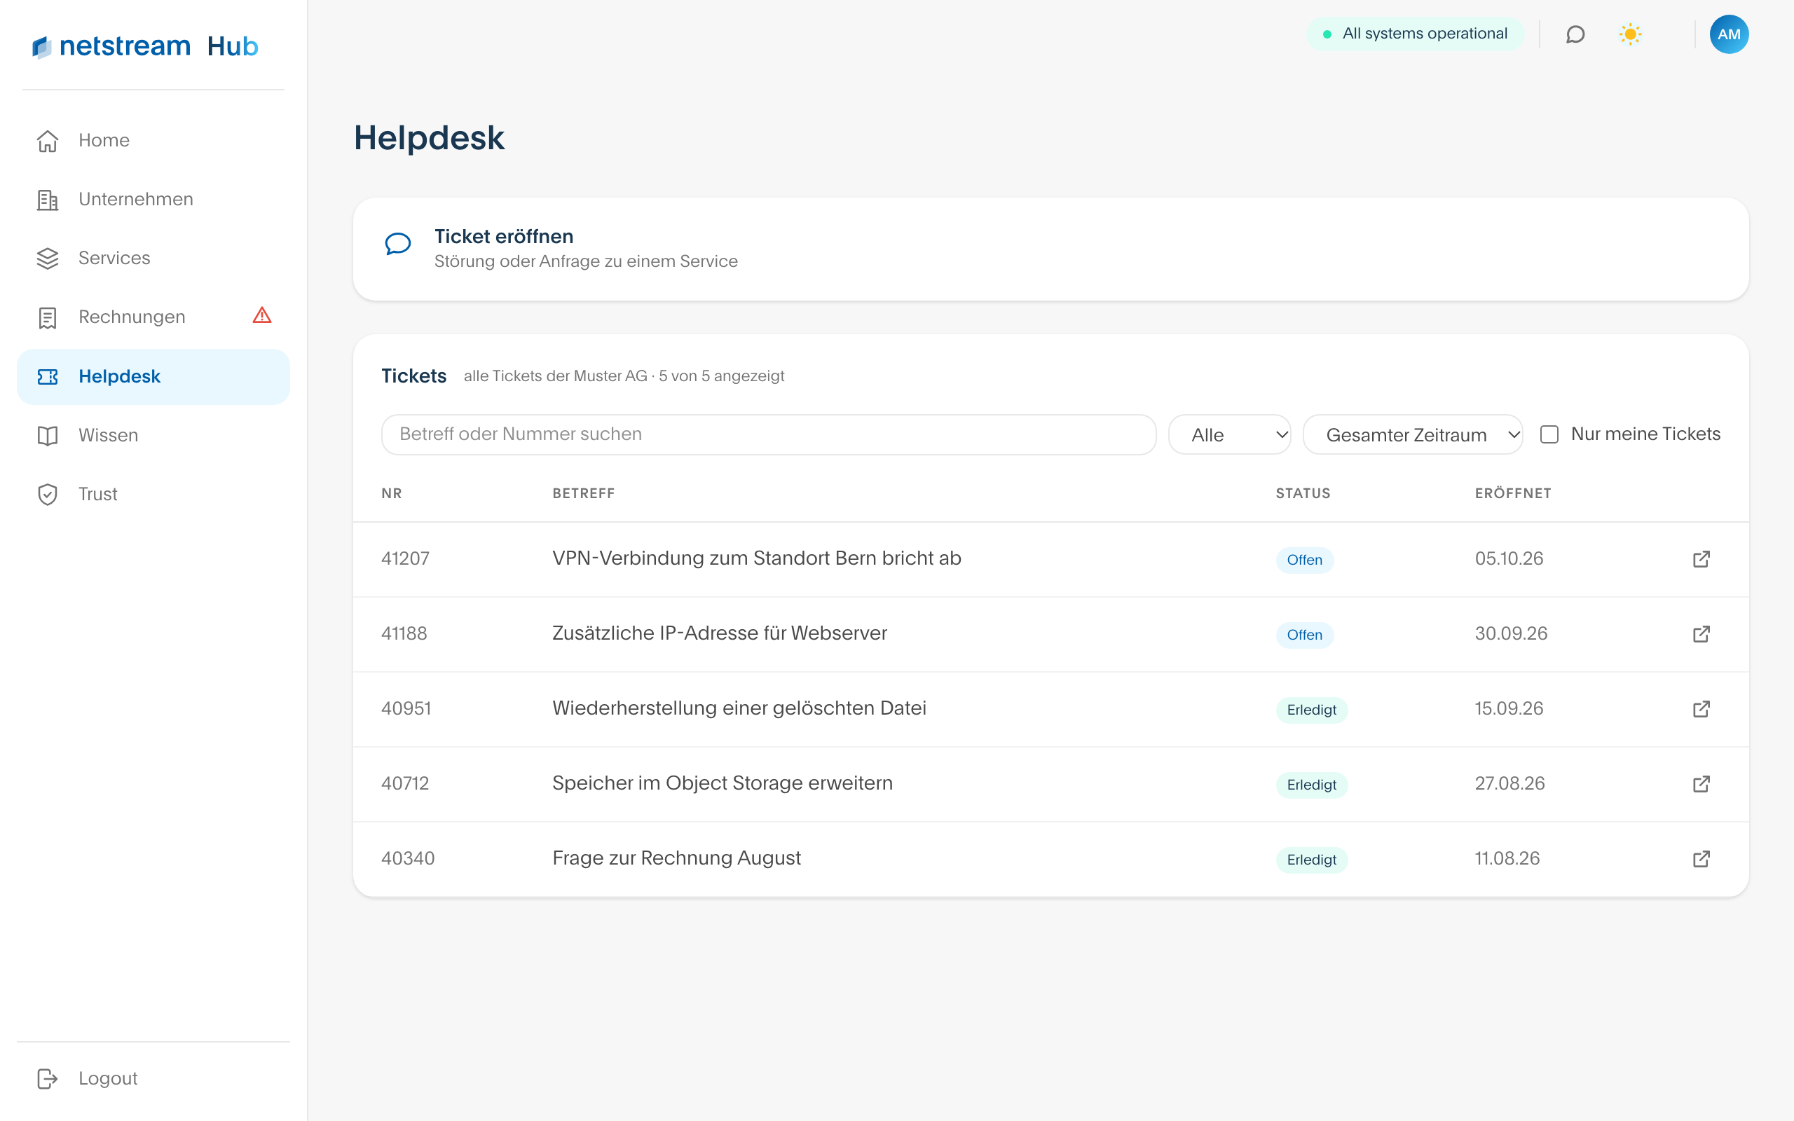Open the chat bubble icon in header

(x=1575, y=34)
